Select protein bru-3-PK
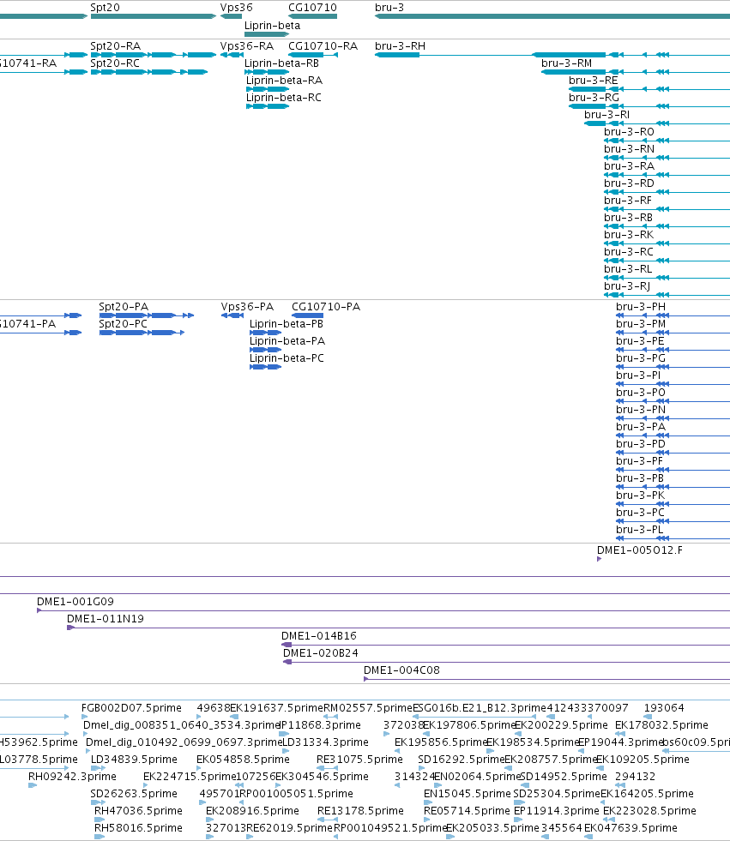Screen dimensions: 730x841 (640, 496)
